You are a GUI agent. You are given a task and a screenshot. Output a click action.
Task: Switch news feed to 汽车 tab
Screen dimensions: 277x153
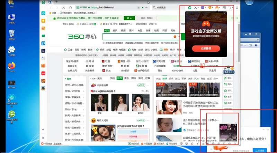196,78
